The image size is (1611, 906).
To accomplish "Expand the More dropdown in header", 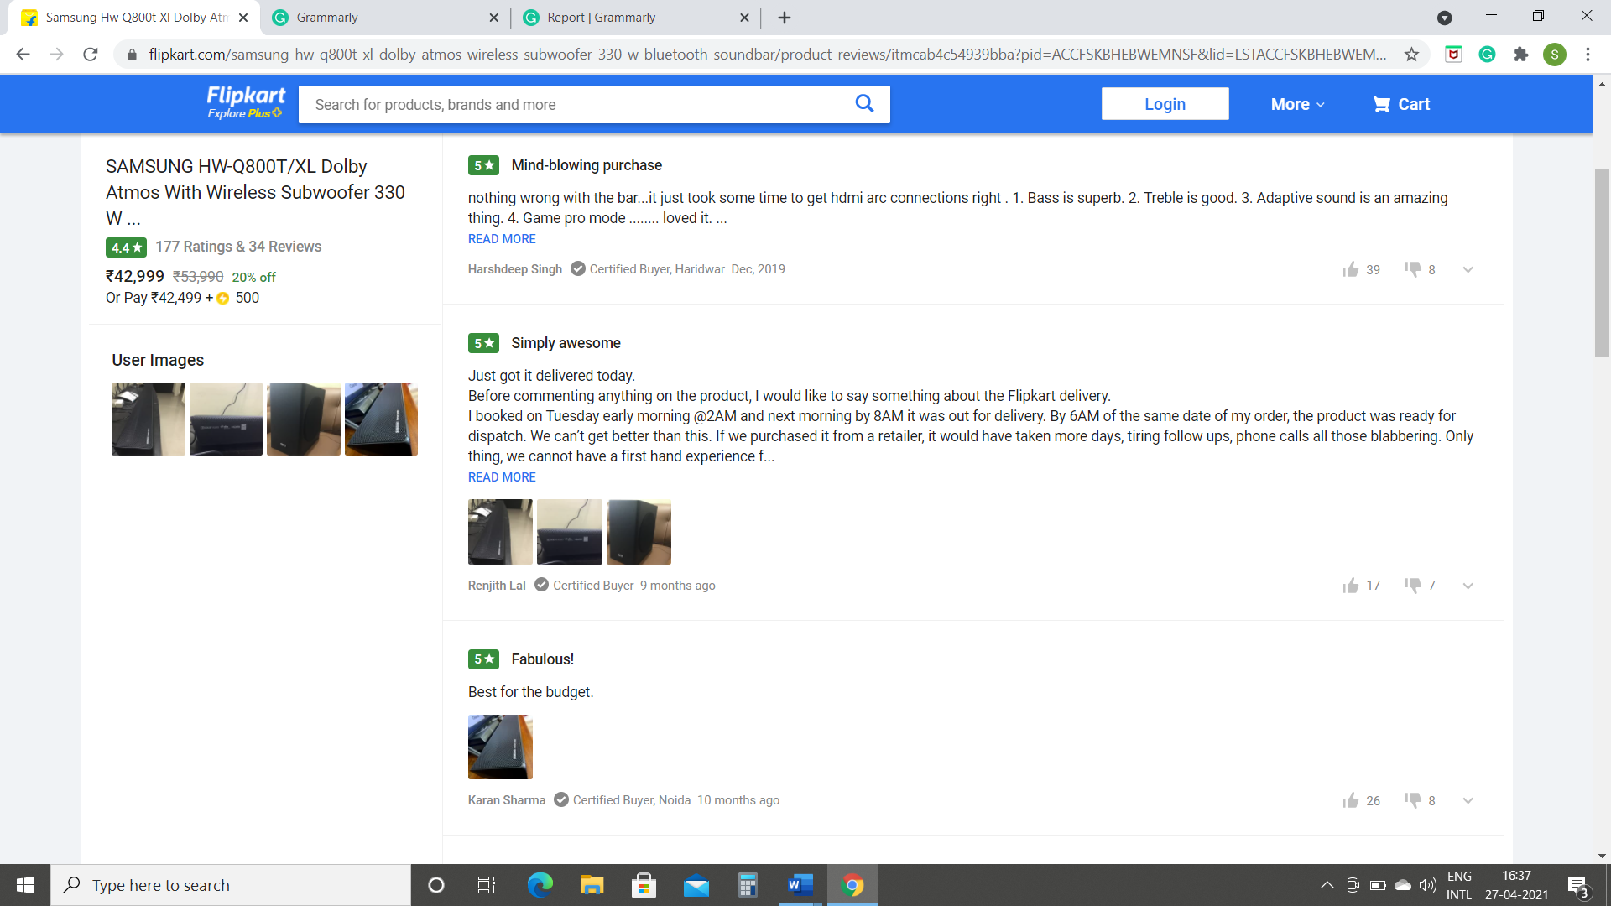I will [x=1297, y=104].
